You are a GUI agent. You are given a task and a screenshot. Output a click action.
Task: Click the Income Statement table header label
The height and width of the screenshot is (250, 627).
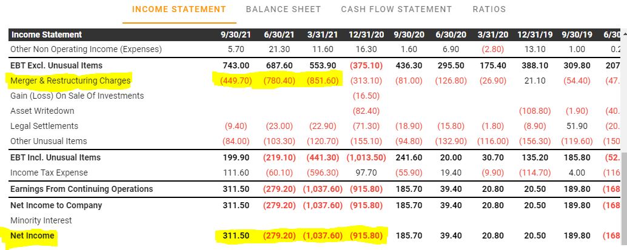(x=47, y=35)
